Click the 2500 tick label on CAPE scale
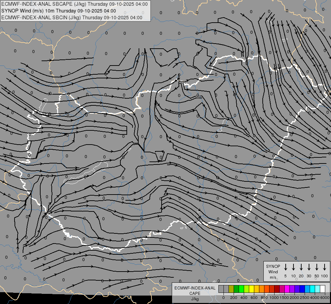Screen dimensions: 331x304 (304, 298)
